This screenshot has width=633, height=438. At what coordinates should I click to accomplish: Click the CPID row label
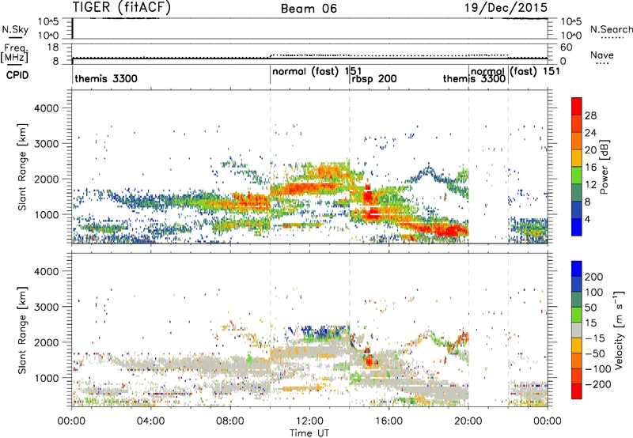pyautogui.click(x=17, y=75)
